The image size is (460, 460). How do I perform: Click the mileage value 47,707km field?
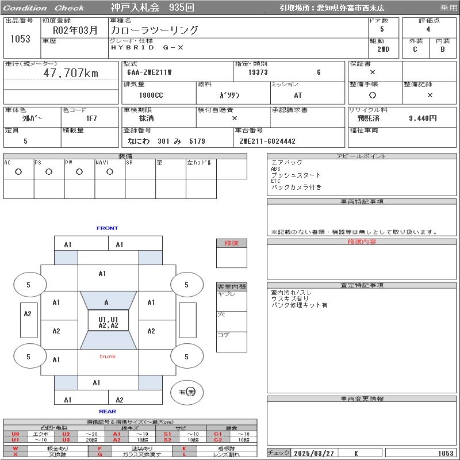[x=71, y=73]
